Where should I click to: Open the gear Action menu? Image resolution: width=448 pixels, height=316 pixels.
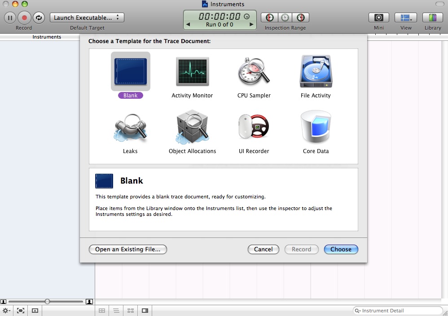(6, 311)
